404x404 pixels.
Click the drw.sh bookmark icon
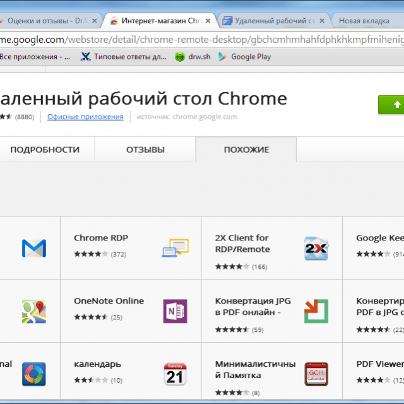tap(180, 57)
